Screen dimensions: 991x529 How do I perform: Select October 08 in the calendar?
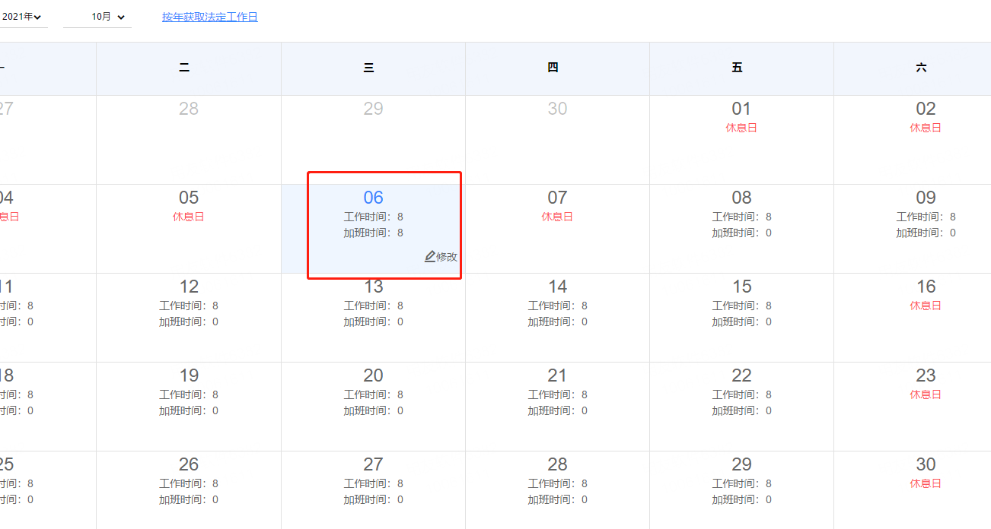click(x=741, y=229)
